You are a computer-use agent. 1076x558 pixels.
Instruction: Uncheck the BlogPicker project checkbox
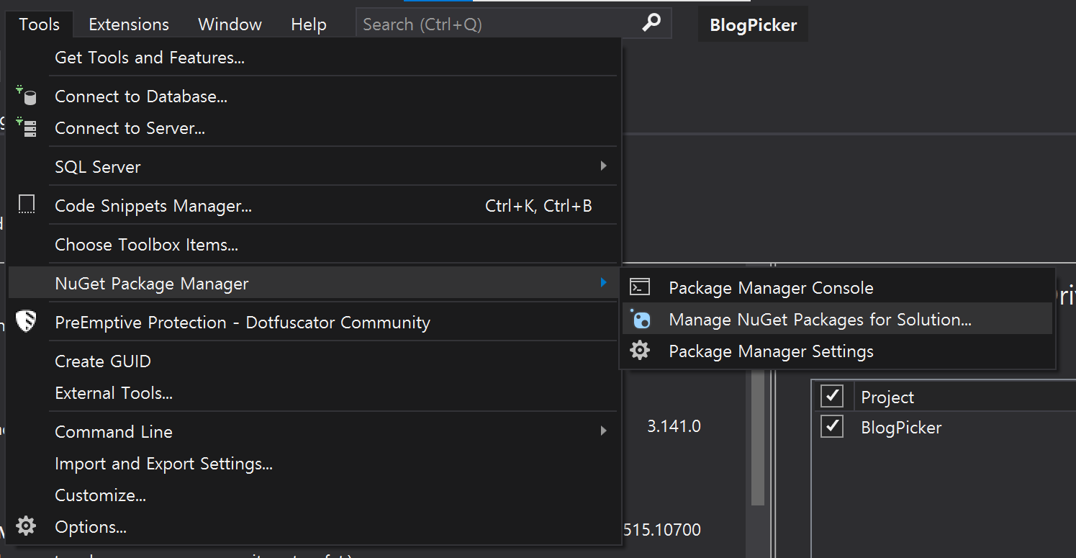[x=832, y=426]
